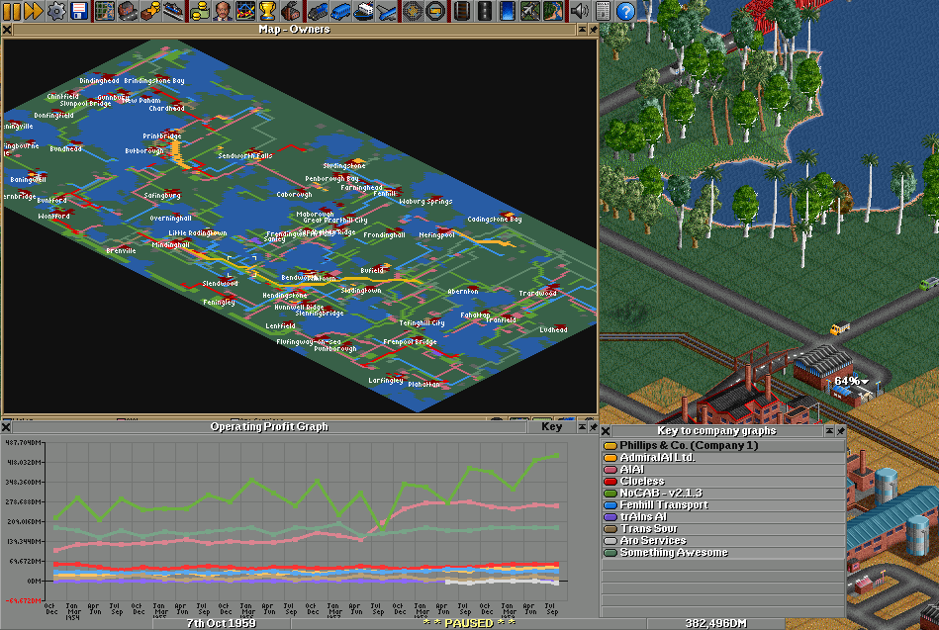This screenshot has height=630, width=939.
Task: Open sound and music speaker icon
Action: click(579, 11)
